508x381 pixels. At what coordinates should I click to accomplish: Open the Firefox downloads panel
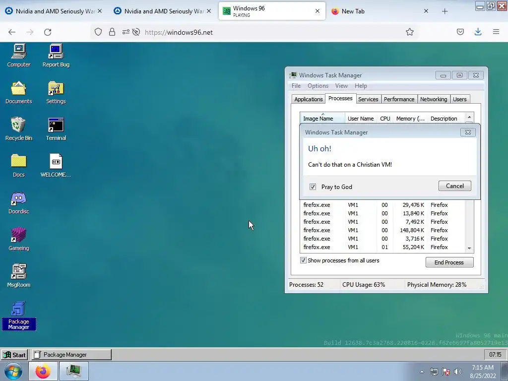click(x=478, y=32)
